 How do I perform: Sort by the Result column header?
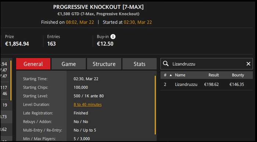click(214, 75)
